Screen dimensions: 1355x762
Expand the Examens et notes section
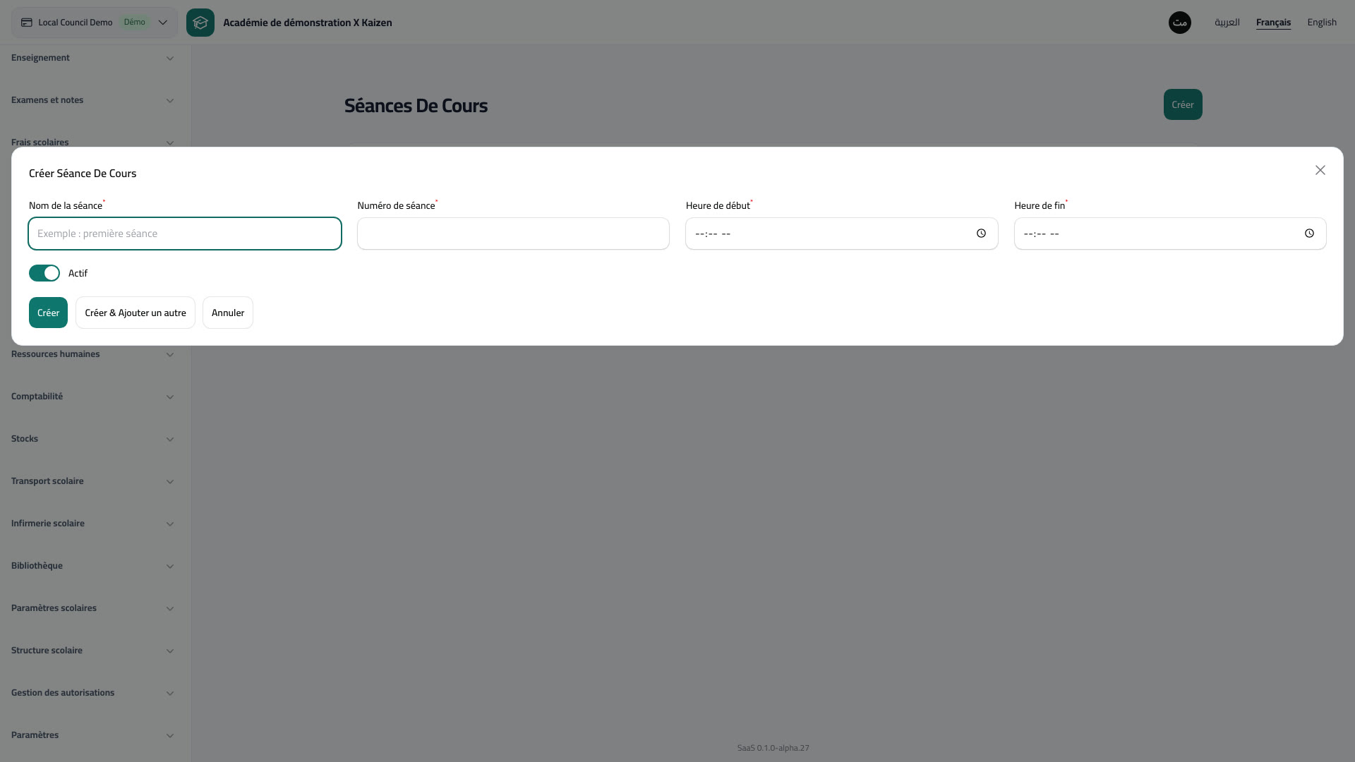pyautogui.click(x=92, y=100)
